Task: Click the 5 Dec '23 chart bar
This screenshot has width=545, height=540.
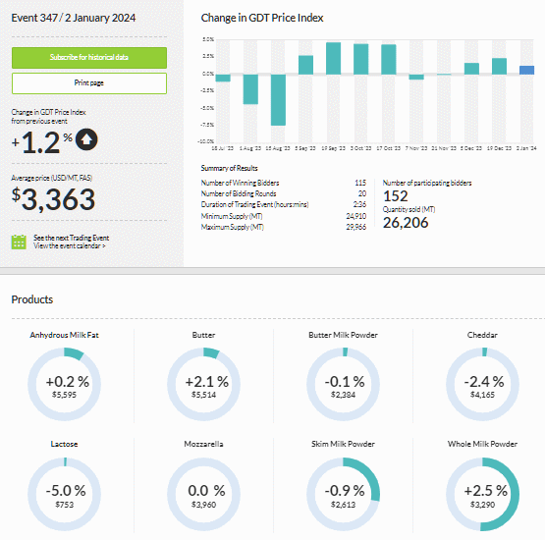Action: tap(471, 69)
